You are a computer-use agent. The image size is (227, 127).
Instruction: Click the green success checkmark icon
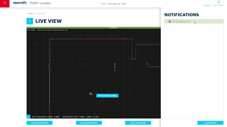coord(170,22)
